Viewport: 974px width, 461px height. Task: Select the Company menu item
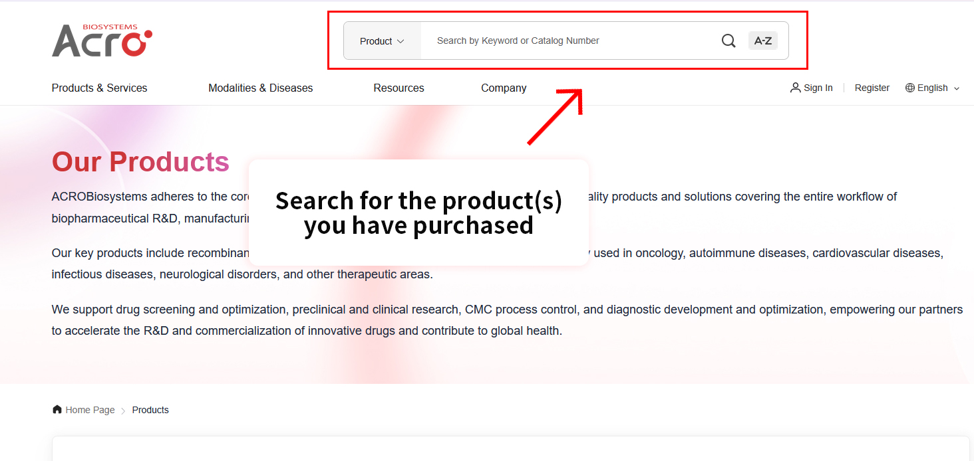click(504, 88)
